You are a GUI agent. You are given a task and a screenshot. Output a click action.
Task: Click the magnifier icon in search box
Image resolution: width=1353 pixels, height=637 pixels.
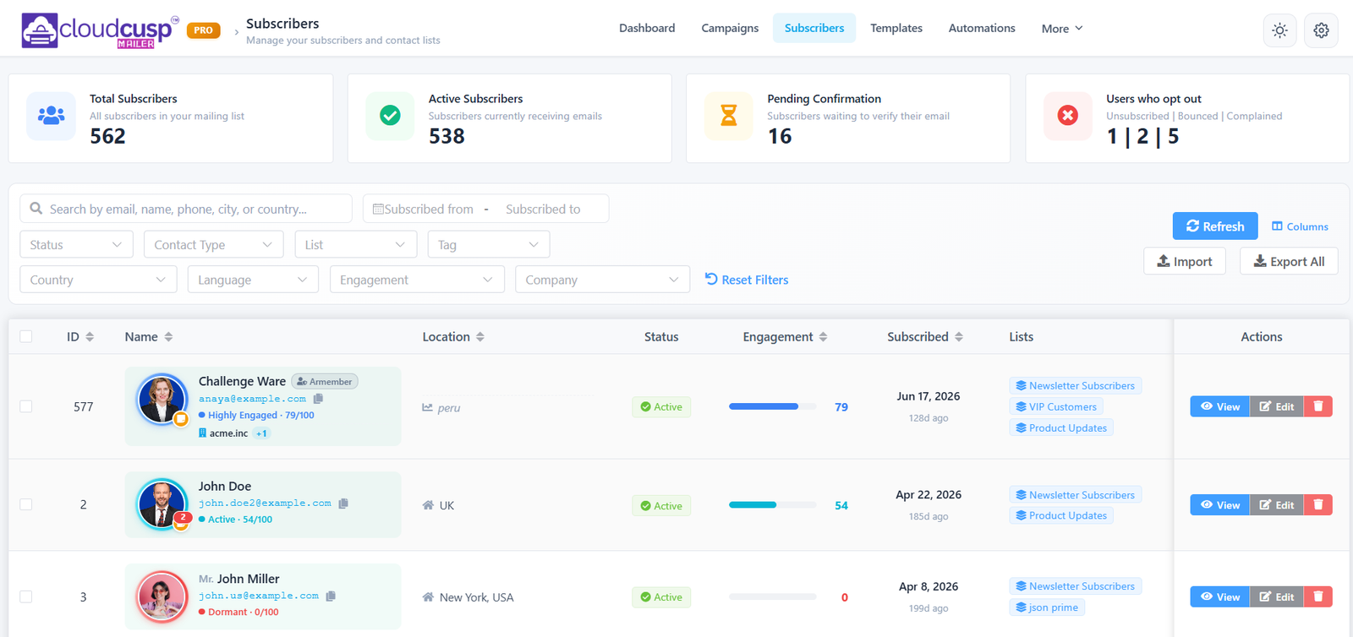pyautogui.click(x=36, y=208)
